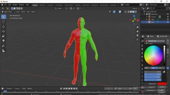Hide the Male object in outliner
170x95 pixels.
point(168,22)
